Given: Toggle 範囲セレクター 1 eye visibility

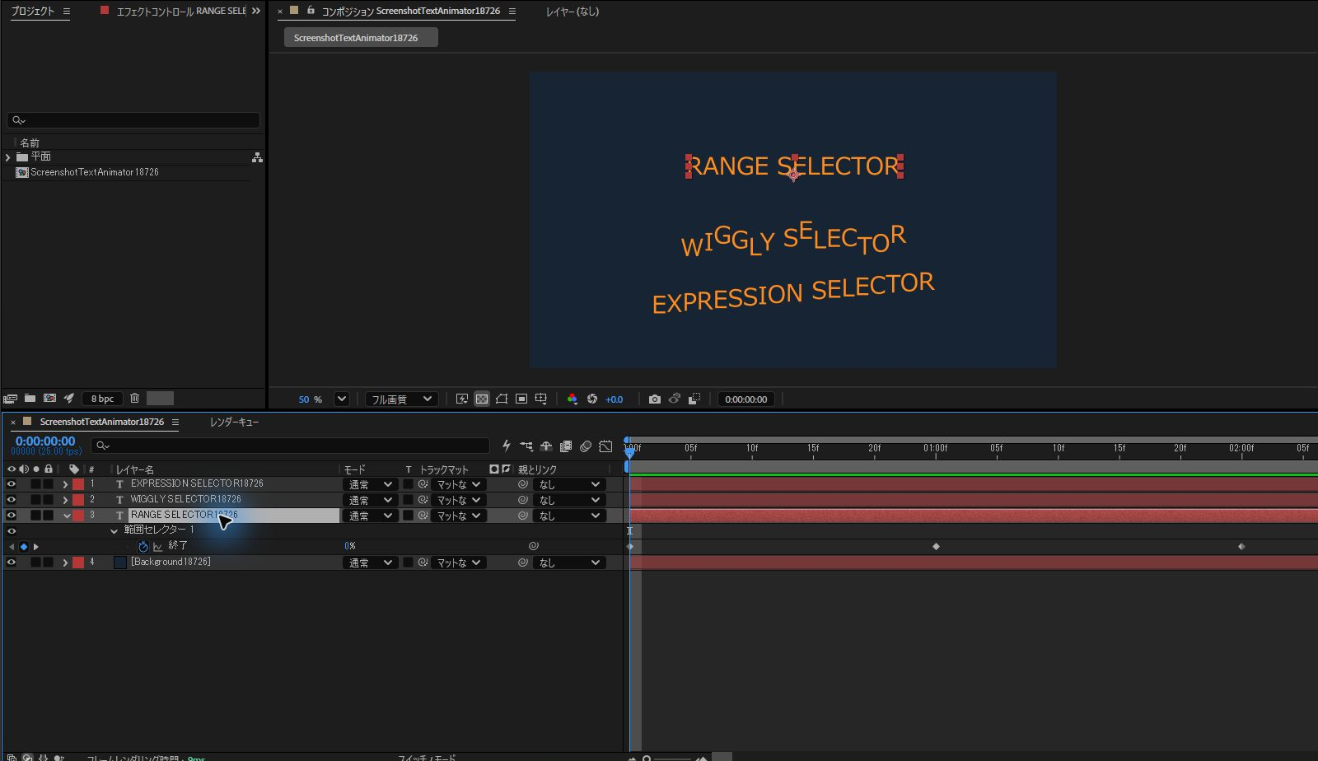Looking at the screenshot, I should 12,531.
